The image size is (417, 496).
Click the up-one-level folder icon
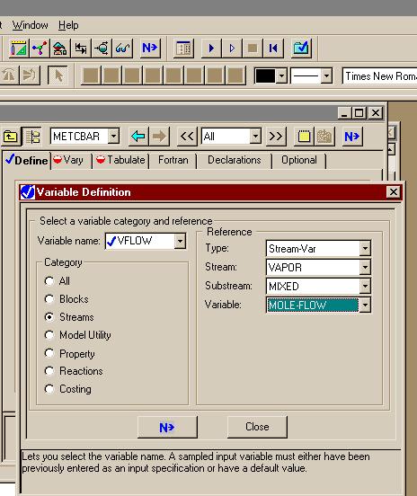coord(11,137)
